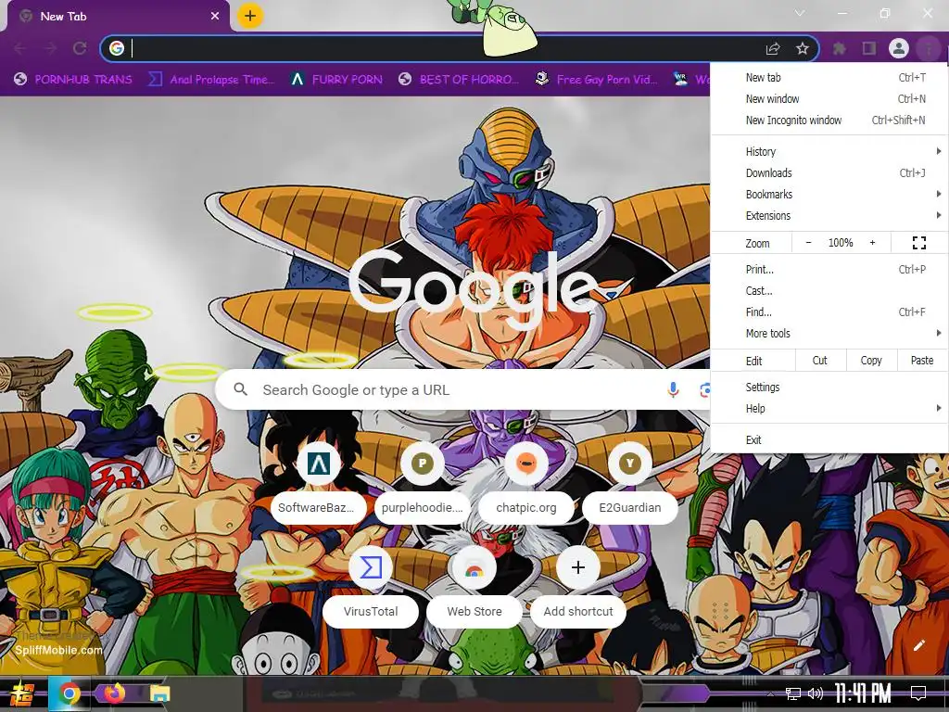Toggle fullscreen mode from Zoom row

point(918,243)
